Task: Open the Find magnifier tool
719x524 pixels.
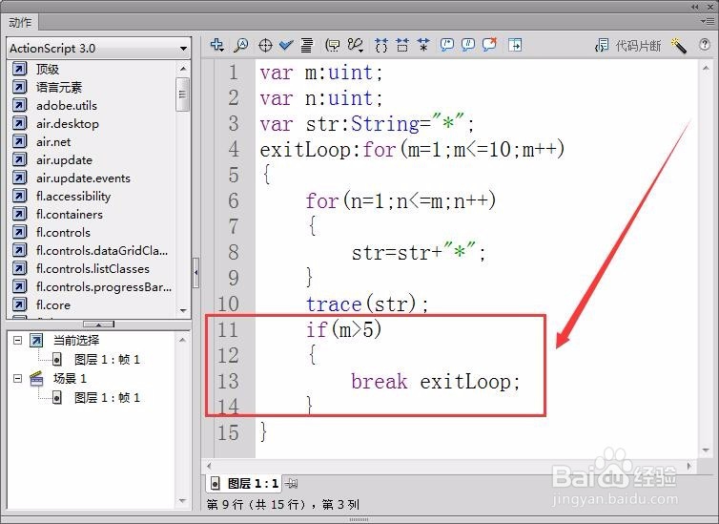Action: (x=241, y=45)
